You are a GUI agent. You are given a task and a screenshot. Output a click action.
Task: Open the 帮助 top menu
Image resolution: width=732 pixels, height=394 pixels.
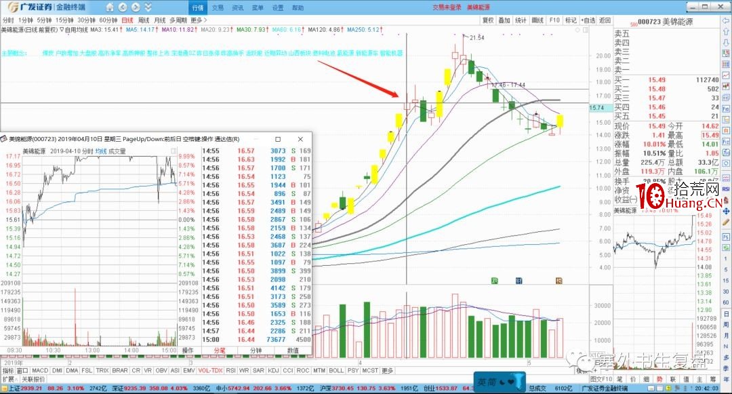(x=298, y=7)
